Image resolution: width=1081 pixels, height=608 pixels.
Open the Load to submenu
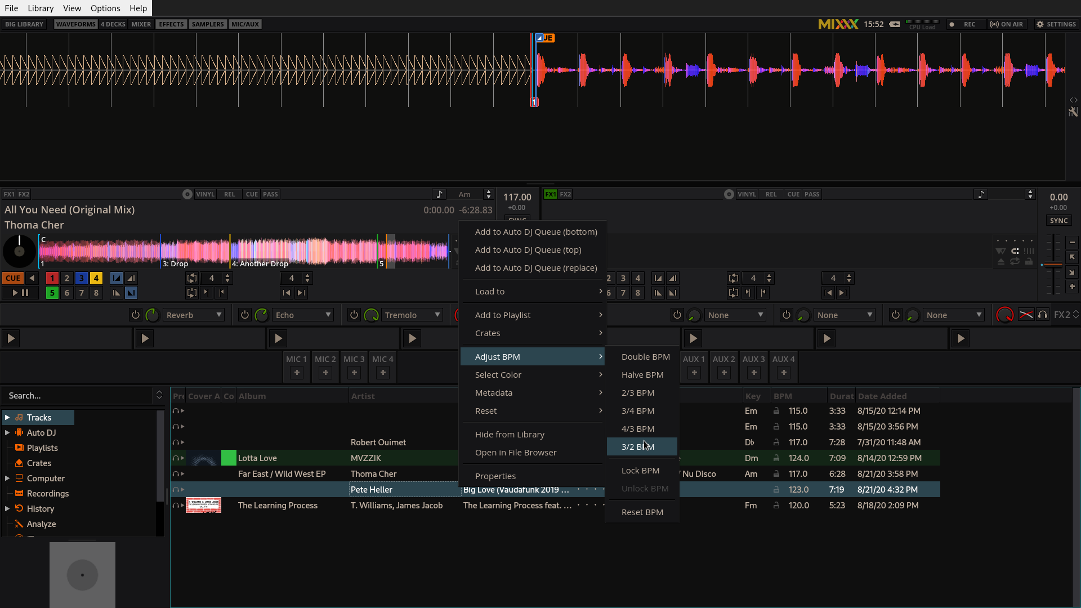point(533,292)
